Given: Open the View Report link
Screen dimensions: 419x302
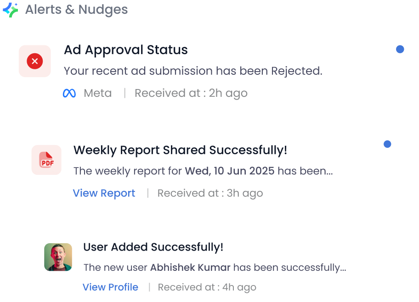Looking at the screenshot, I should pyautogui.click(x=104, y=193).
